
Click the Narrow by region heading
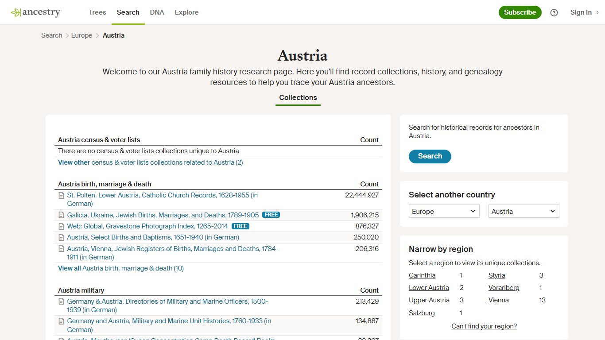pos(441,249)
